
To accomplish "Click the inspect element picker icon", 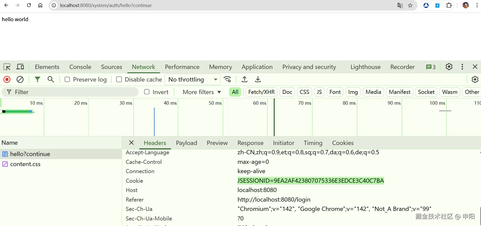I will (x=7, y=67).
